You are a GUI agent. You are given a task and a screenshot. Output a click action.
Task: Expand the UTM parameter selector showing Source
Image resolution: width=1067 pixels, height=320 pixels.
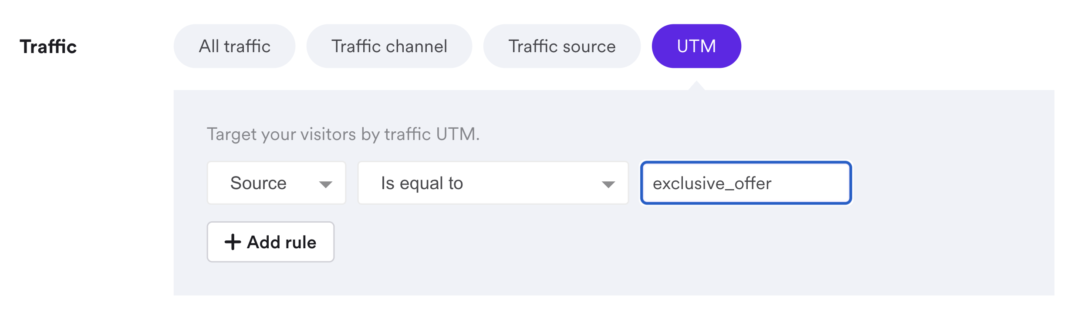pyautogui.click(x=276, y=183)
